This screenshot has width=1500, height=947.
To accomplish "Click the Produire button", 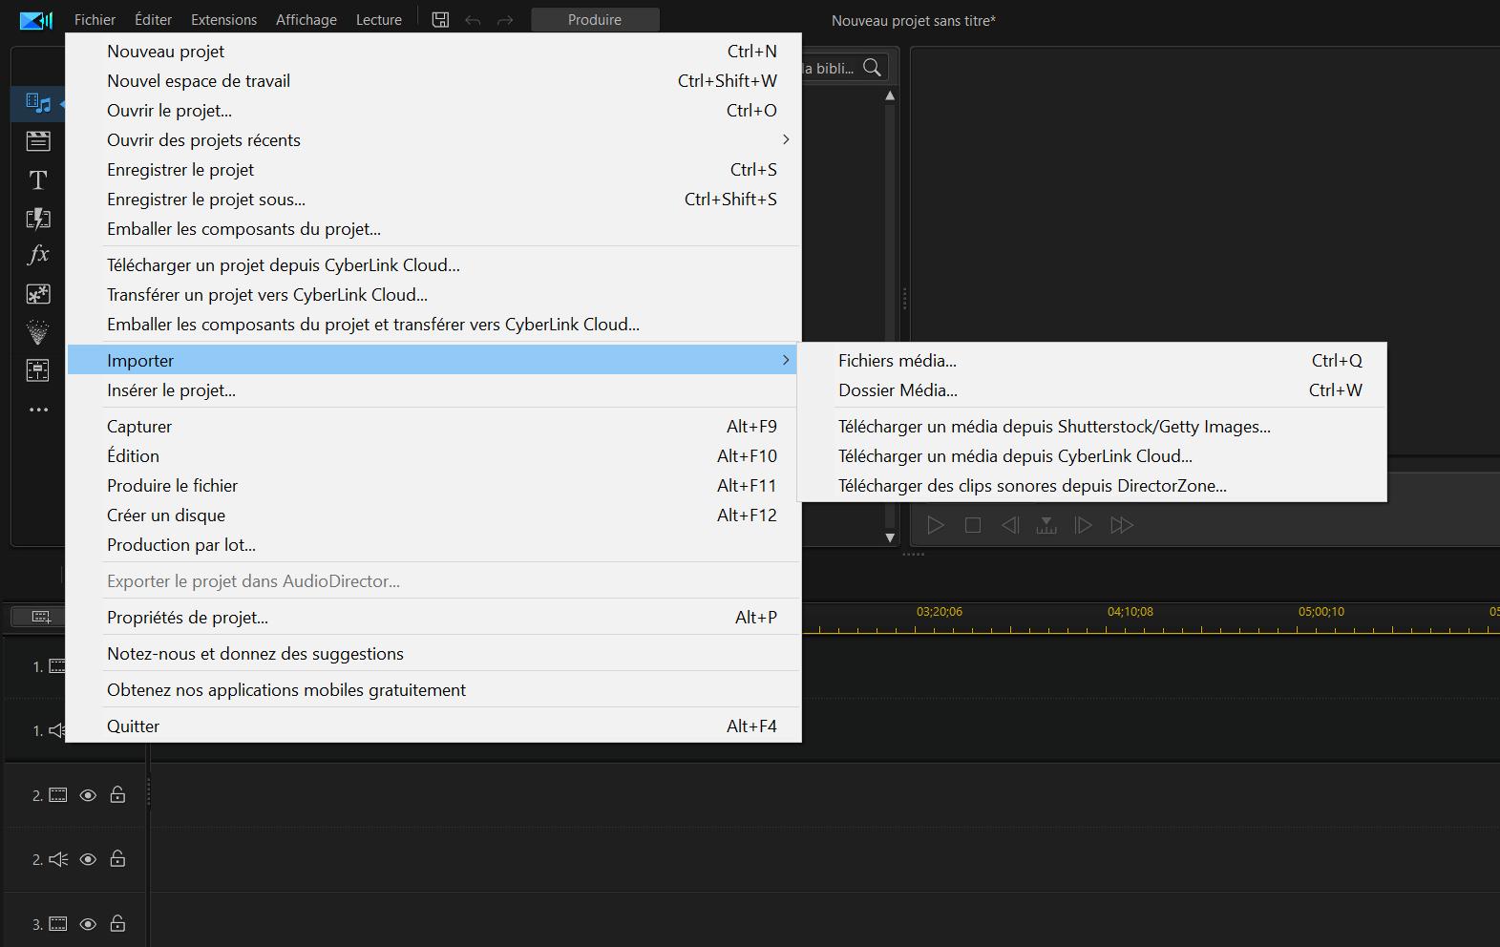I will [x=595, y=20].
